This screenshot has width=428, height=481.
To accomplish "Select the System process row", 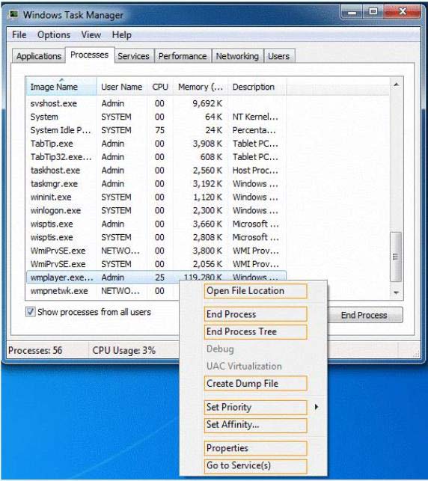I will coord(156,117).
